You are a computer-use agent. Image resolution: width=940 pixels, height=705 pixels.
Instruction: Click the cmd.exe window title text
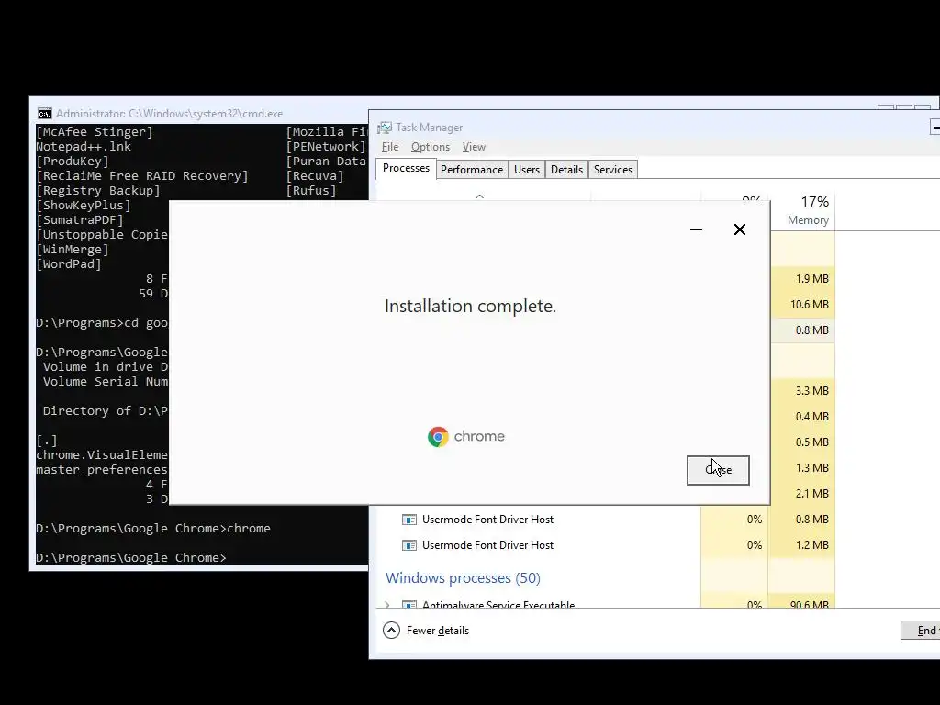169,114
